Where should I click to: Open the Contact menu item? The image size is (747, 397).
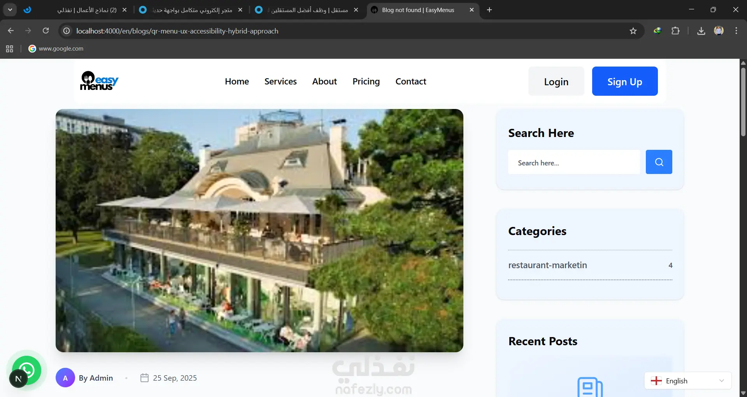click(x=411, y=81)
